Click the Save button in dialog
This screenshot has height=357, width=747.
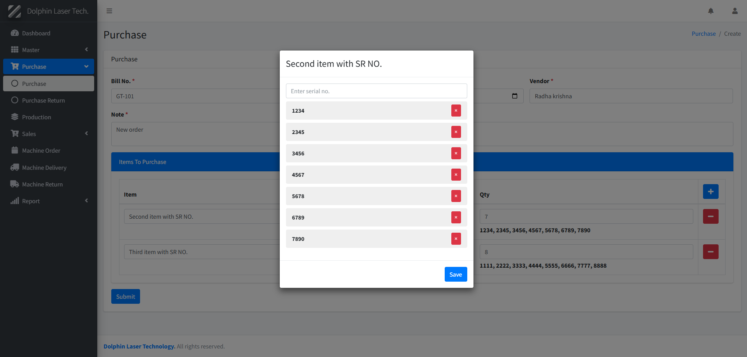tap(456, 274)
